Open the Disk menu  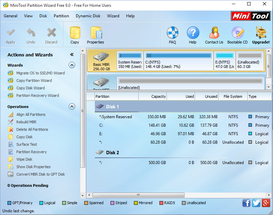pyautogui.click(x=43, y=16)
